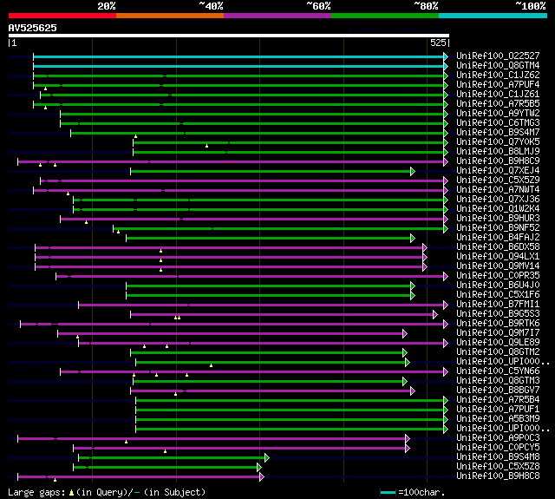Click the UniRef100_B9RTK6 label
This screenshot has height=499, width=555.
[x=498, y=324]
